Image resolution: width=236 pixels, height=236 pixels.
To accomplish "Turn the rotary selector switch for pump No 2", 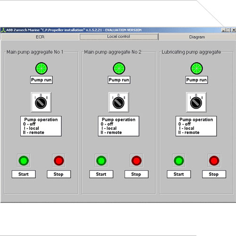I will coord(118,102).
